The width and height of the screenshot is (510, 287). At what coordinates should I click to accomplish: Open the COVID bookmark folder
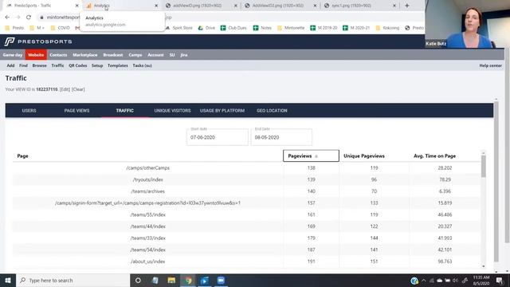[x=61, y=28]
